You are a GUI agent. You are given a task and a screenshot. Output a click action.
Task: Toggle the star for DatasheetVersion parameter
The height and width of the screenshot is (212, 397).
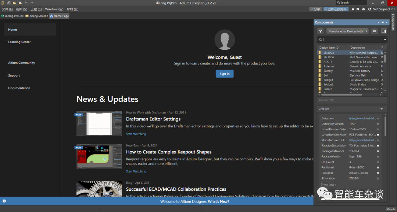point(378,124)
